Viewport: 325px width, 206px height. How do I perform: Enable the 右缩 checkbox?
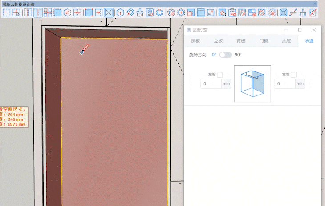click(x=293, y=75)
